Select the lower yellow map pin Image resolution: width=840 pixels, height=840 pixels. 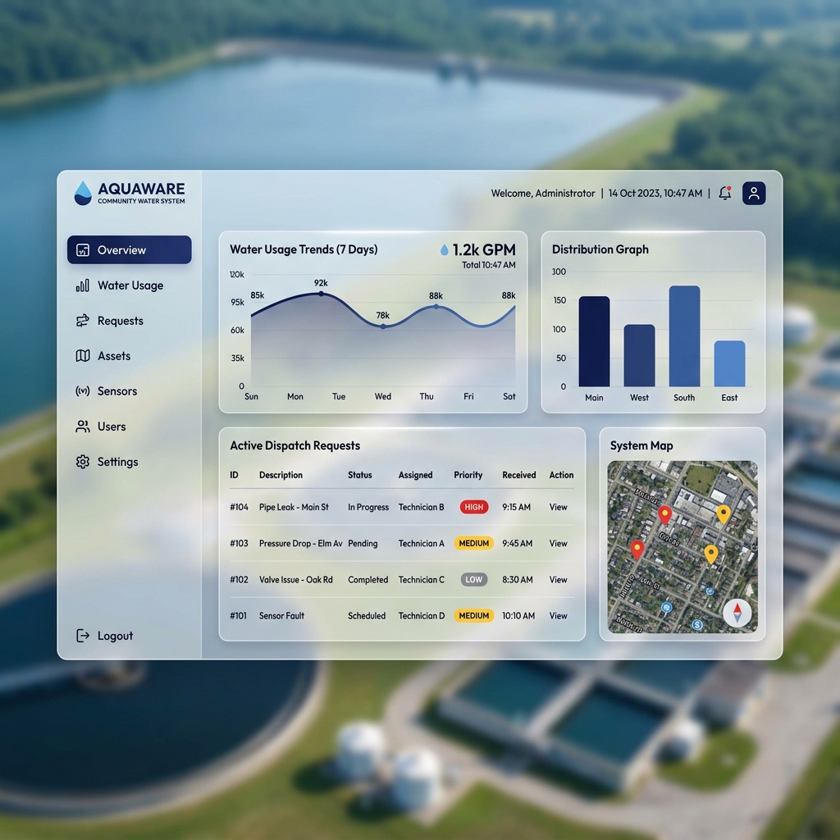711,555
